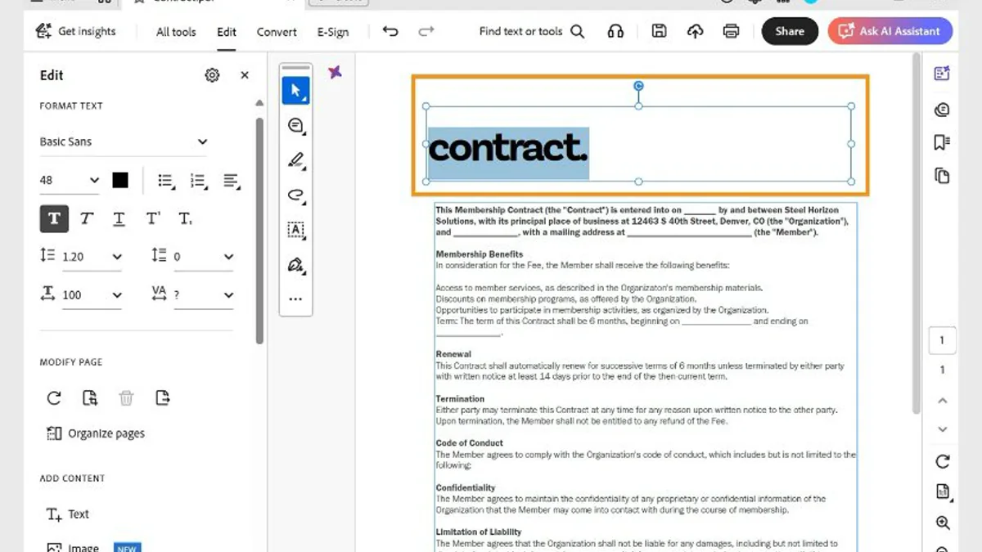Open the bulleted list dropdown
The width and height of the screenshot is (982, 552).
coord(166,181)
